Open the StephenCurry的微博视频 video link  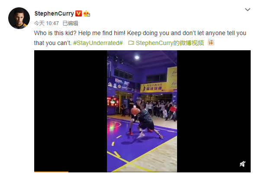tap(170, 43)
